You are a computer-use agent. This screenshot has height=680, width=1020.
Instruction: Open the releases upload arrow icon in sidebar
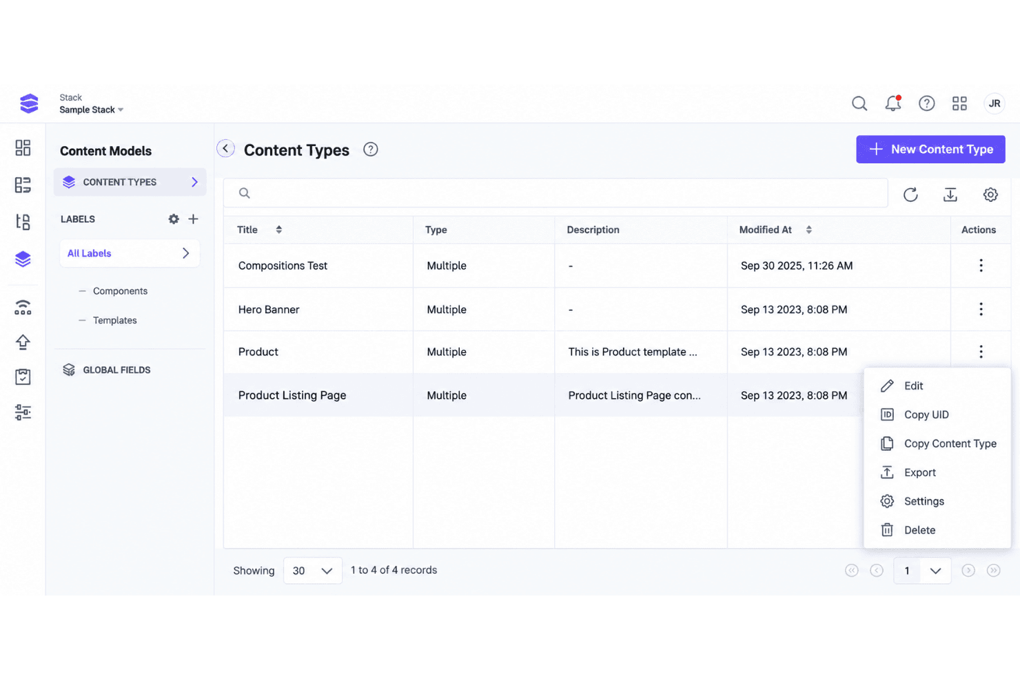click(23, 342)
